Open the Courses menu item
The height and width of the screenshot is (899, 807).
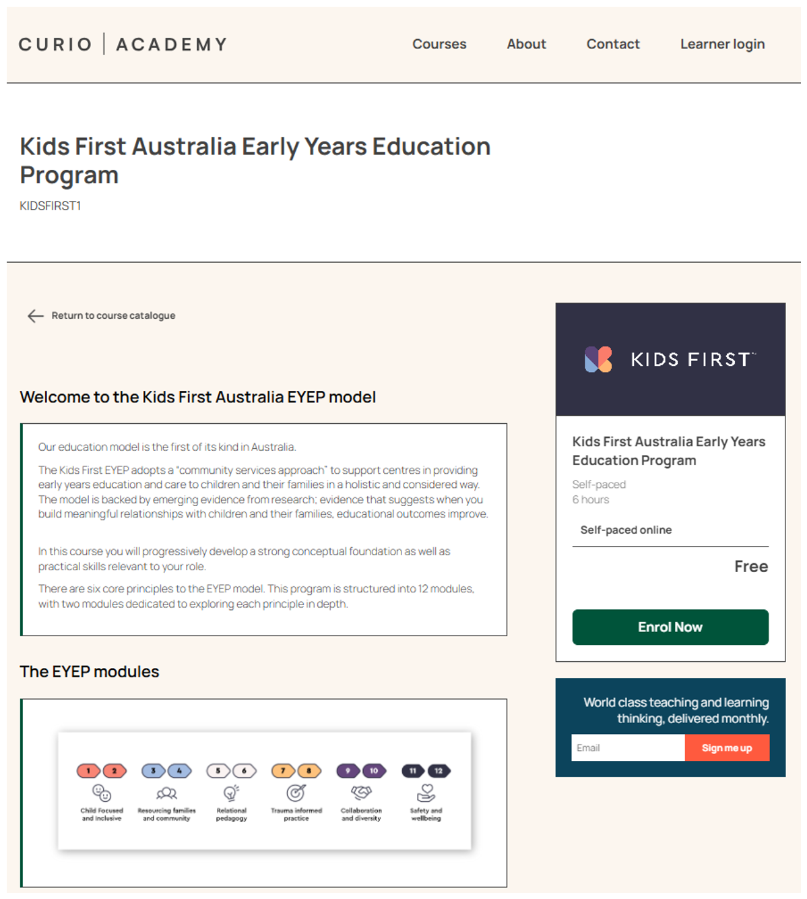tap(439, 44)
